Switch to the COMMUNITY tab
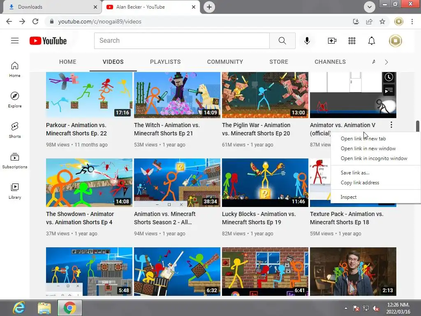 point(225,62)
